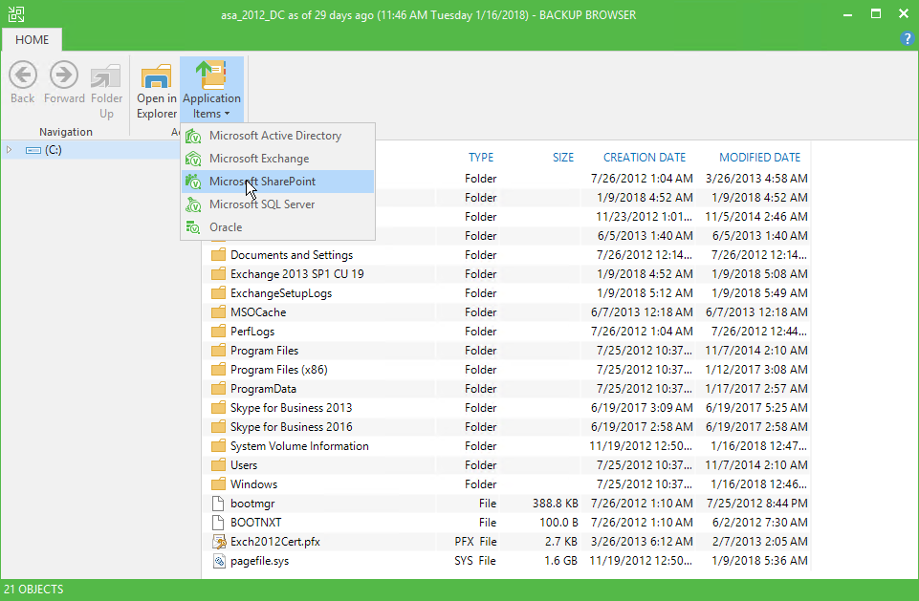Select Exchange 2013 SP1 CU 19 folder icon
919x601 pixels.
click(x=218, y=273)
